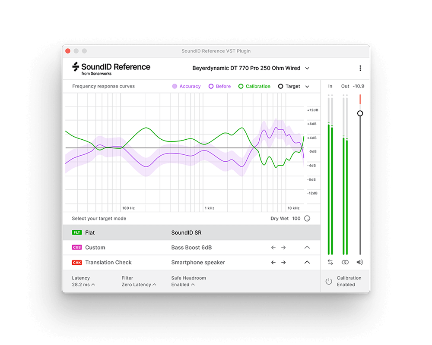
Task: Click the output level value -10.9
Action: [x=359, y=86]
